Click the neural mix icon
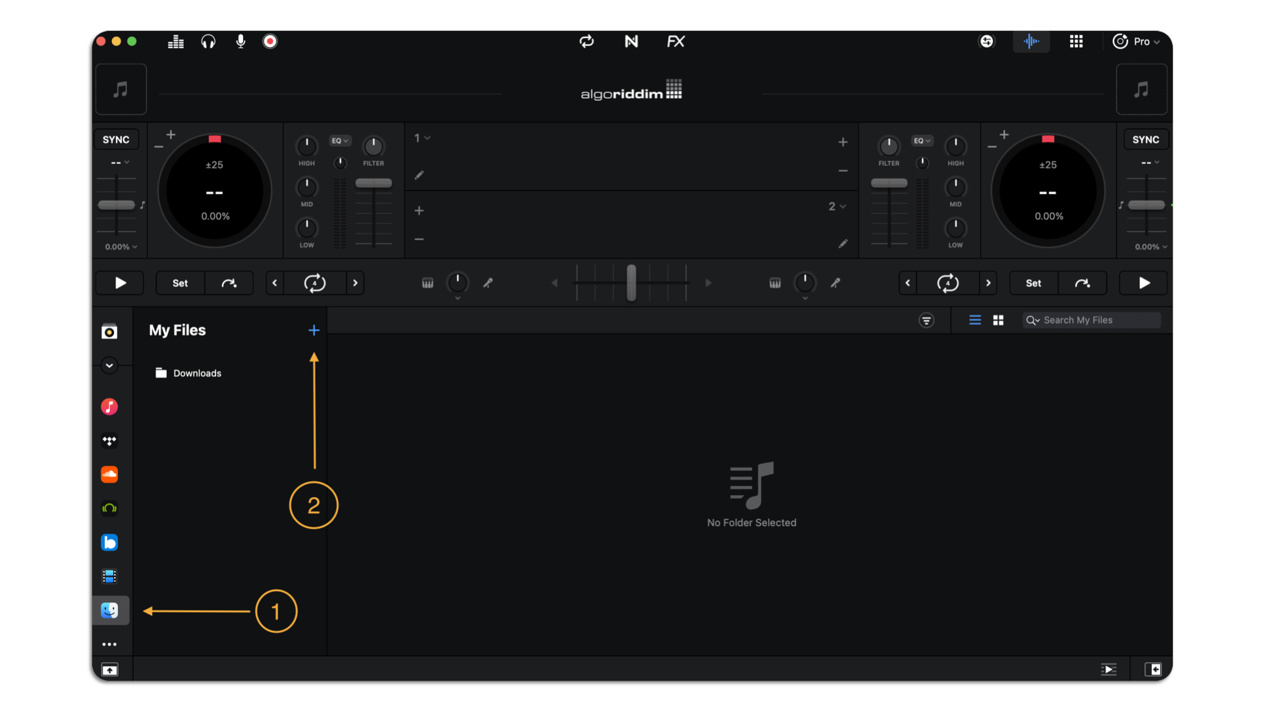The image size is (1265, 711). (631, 41)
